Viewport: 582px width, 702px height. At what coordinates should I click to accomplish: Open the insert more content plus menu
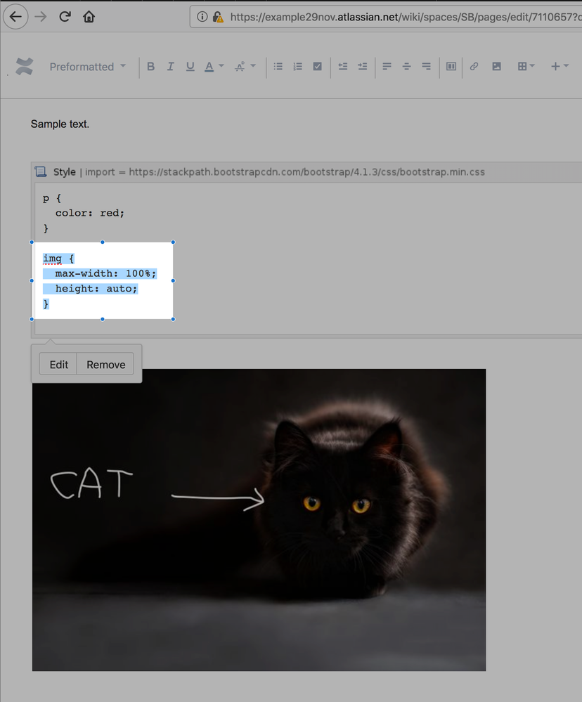(x=555, y=66)
